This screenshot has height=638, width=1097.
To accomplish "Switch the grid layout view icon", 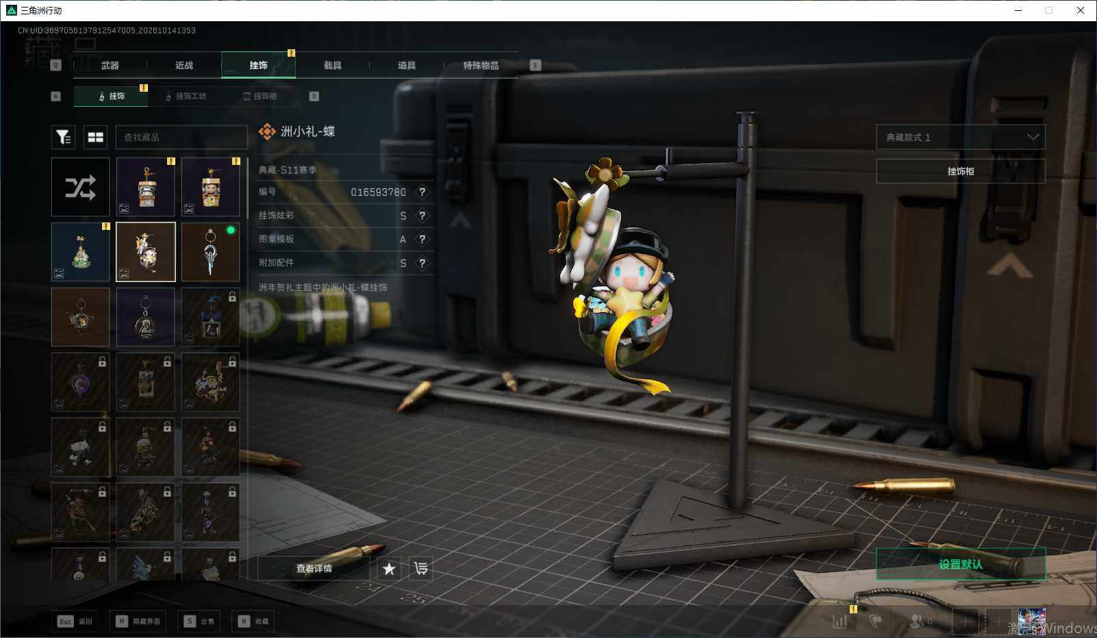I will 96,138.
